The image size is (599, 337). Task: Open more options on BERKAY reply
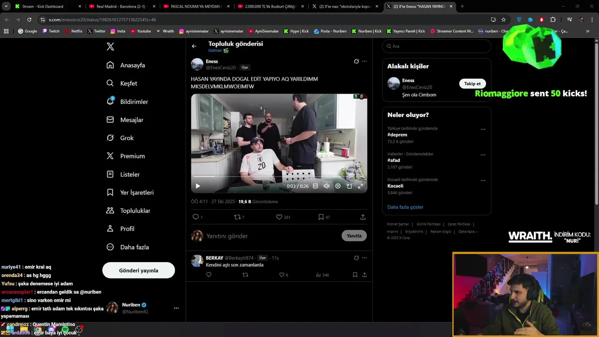click(x=365, y=258)
